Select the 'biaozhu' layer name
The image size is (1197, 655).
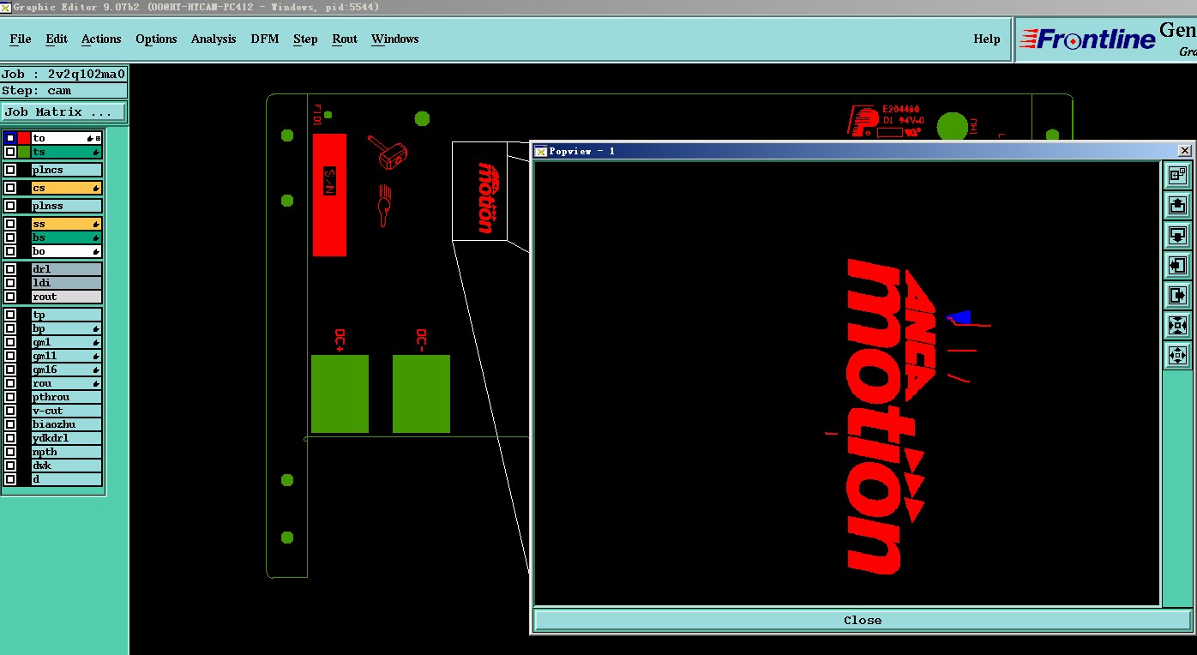[x=67, y=424]
